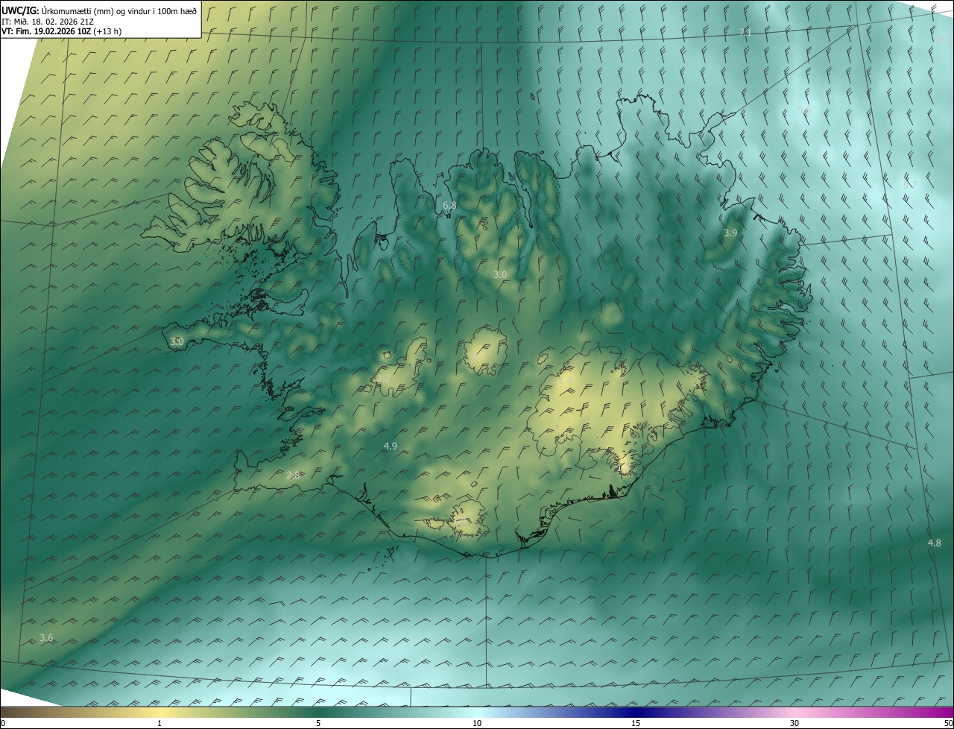Click the 4.8 value on the map
The height and width of the screenshot is (729, 954).
click(x=934, y=543)
